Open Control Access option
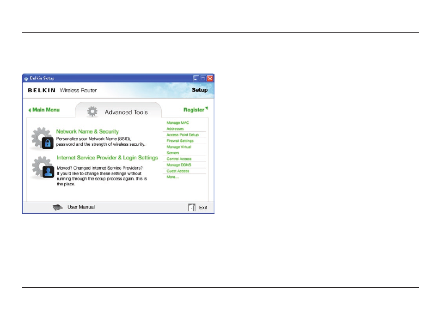Image resolution: width=441 pixels, height=309 pixels. (179, 159)
